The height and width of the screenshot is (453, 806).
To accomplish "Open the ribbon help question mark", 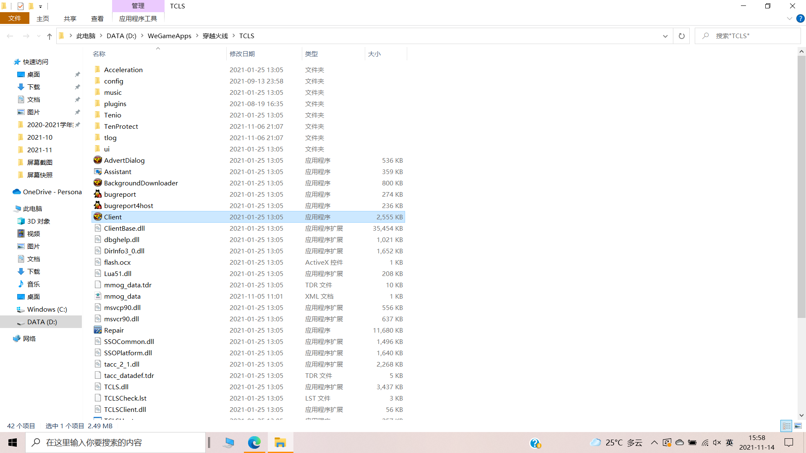I will (x=800, y=18).
